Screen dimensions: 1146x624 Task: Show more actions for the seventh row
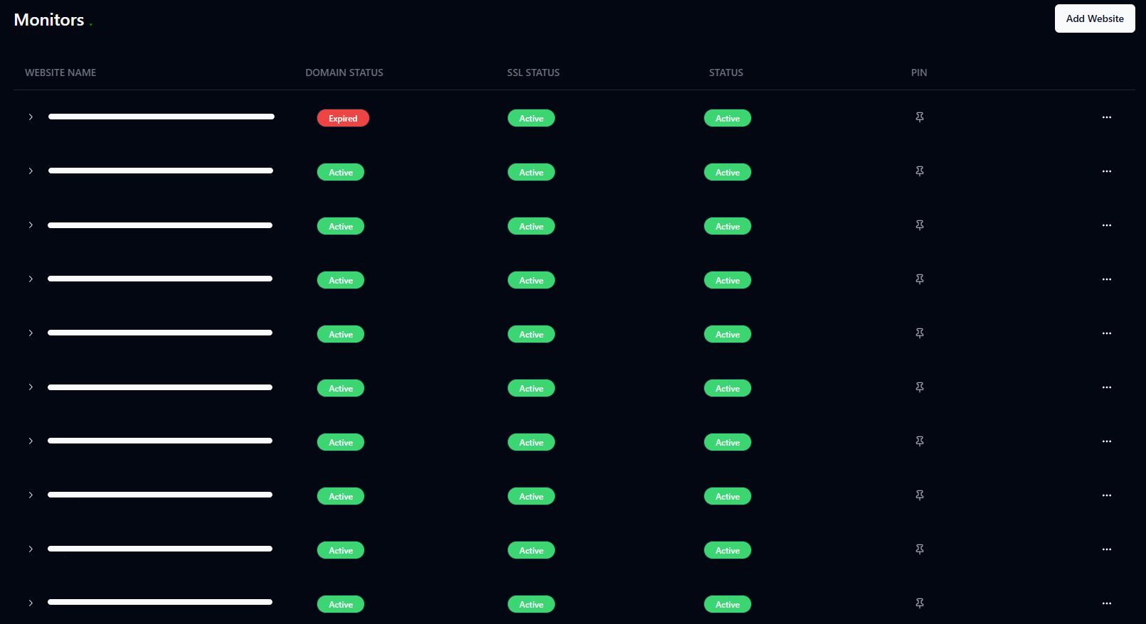[1106, 441]
